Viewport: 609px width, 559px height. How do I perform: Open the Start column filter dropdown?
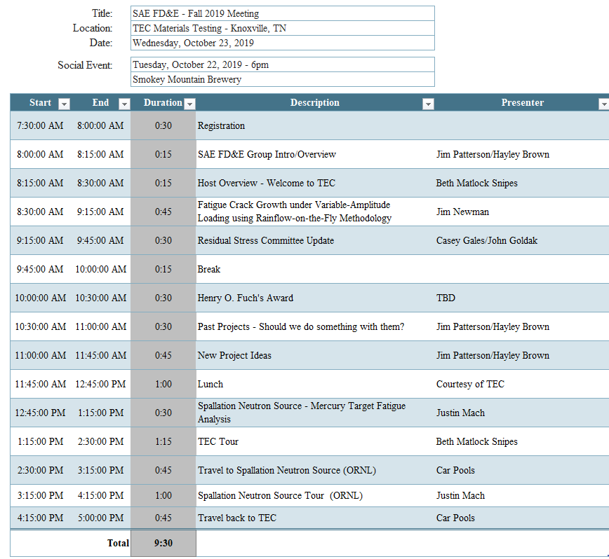64,104
